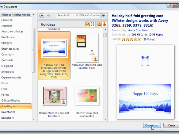Click Mother's Day card (watercolor) caption
The width and height of the screenshot is (179, 134).
[x=87, y=114]
